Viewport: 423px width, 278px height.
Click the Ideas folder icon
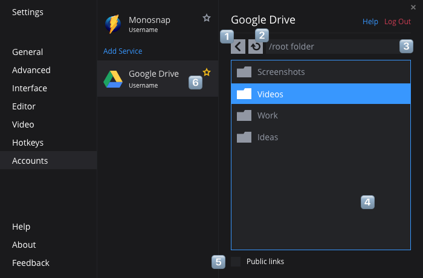point(244,137)
